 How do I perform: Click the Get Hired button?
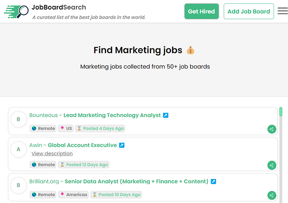(x=202, y=11)
